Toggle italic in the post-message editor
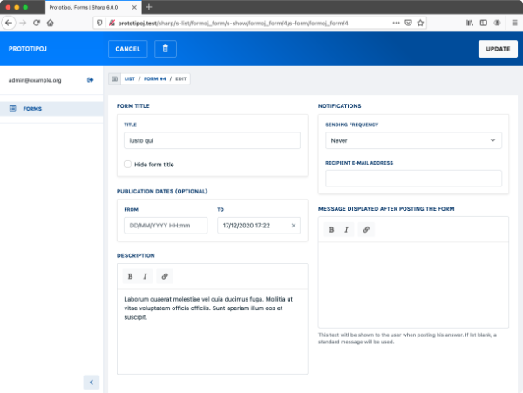This screenshot has height=393, width=523. tap(346, 230)
